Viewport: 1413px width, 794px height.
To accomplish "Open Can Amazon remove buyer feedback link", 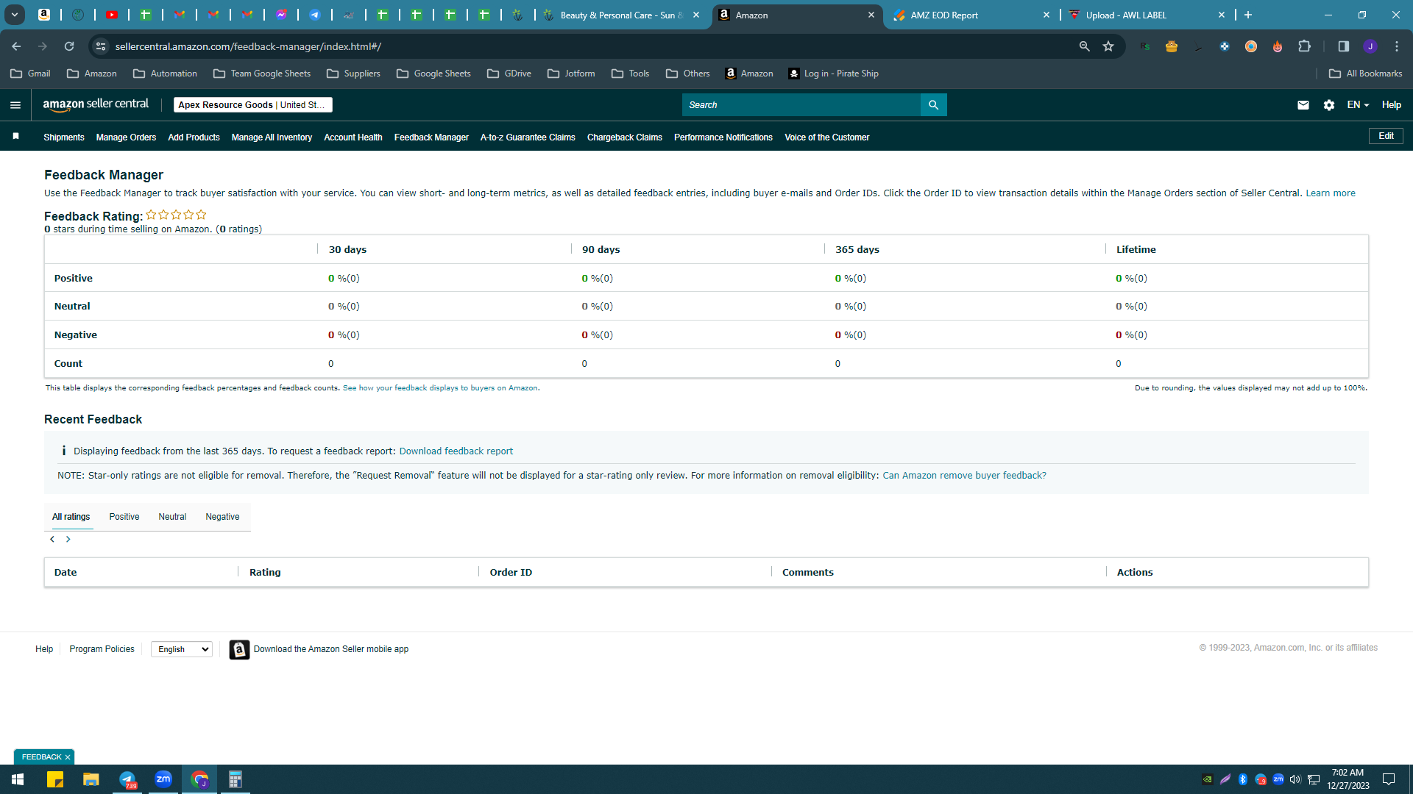I will (964, 476).
